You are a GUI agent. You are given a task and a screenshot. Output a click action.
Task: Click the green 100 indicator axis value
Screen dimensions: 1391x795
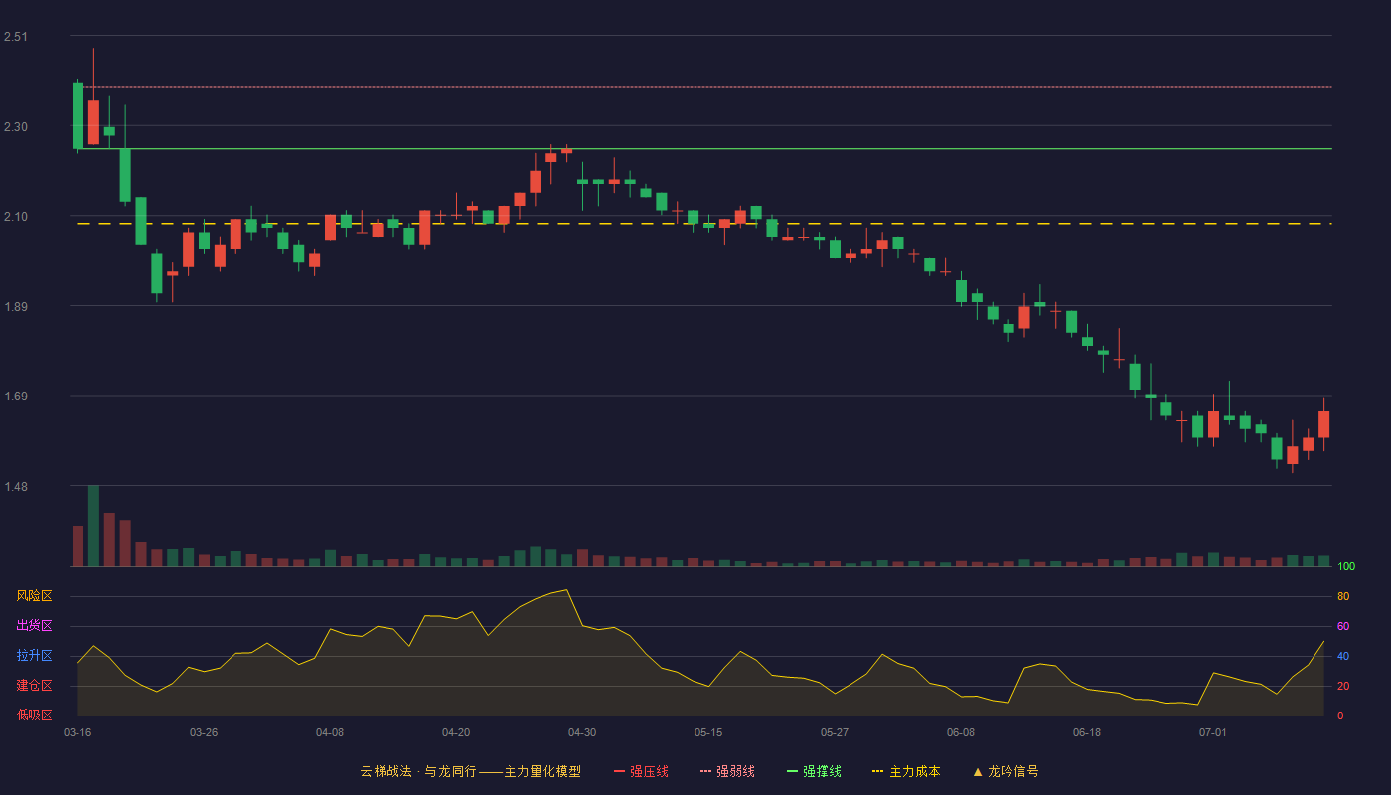1346,566
